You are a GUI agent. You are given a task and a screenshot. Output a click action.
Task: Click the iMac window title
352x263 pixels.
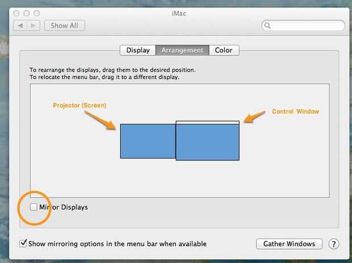pos(175,12)
